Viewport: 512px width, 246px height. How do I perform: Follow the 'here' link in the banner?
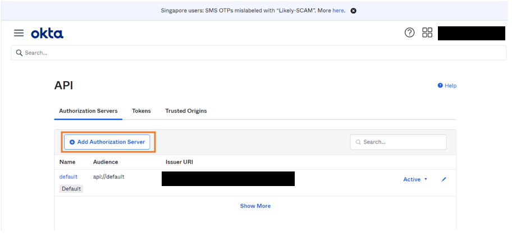click(338, 11)
